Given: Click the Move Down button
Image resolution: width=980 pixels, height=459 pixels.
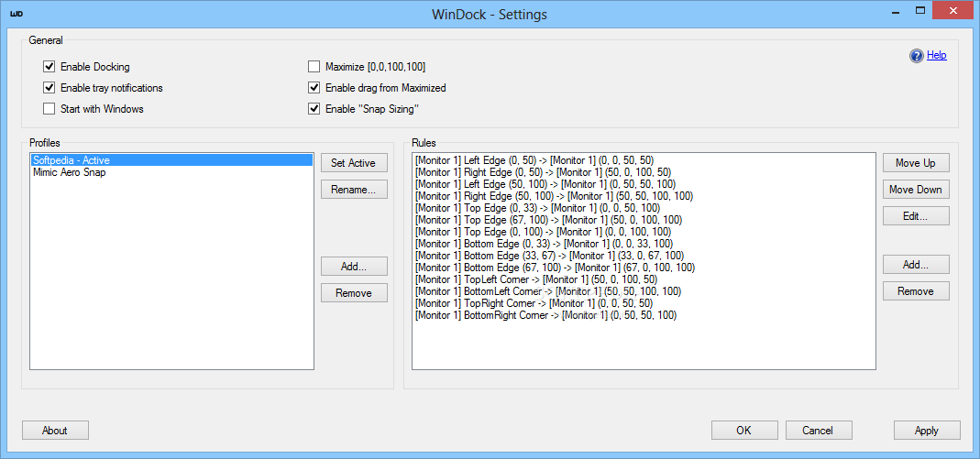Looking at the screenshot, I should point(916,190).
